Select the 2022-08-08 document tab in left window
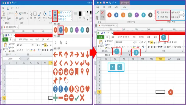This screenshot has height=105, width=186. (x=11, y=27)
